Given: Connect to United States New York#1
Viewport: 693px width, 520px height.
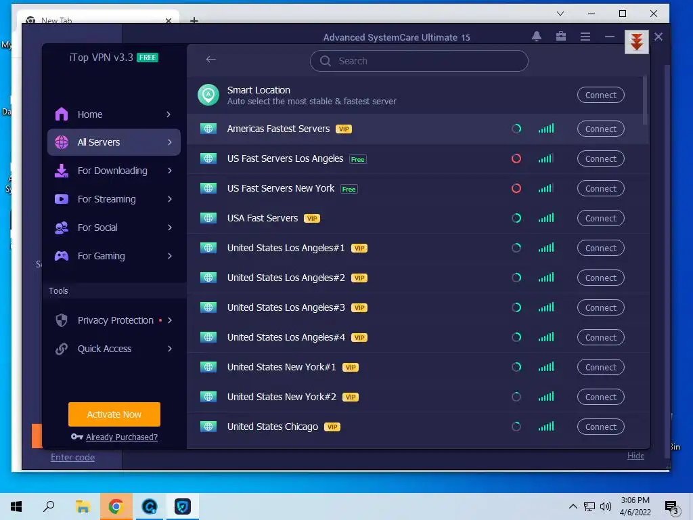Looking at the screenshot, I should [601, 367].
